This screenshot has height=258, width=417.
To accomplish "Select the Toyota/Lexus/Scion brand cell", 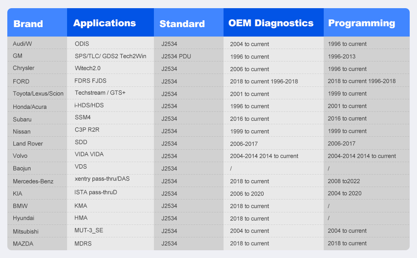I will pos(38,94).
